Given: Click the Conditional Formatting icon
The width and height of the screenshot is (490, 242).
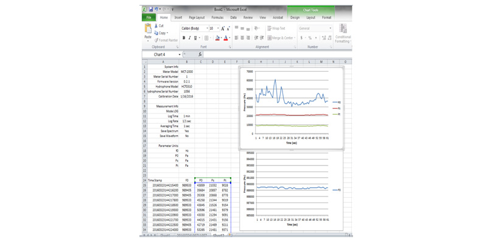Looking at the screenshot, I should pos(343,29).
